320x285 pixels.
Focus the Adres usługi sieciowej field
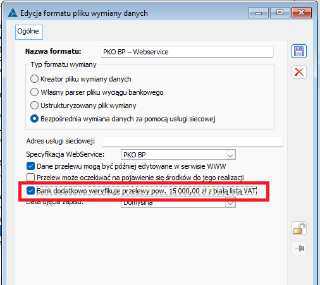[x=192, y=142]
